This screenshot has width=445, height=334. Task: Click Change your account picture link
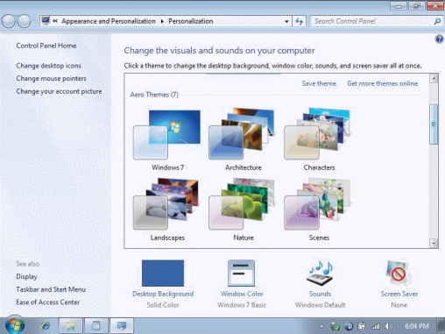point(59,91)
